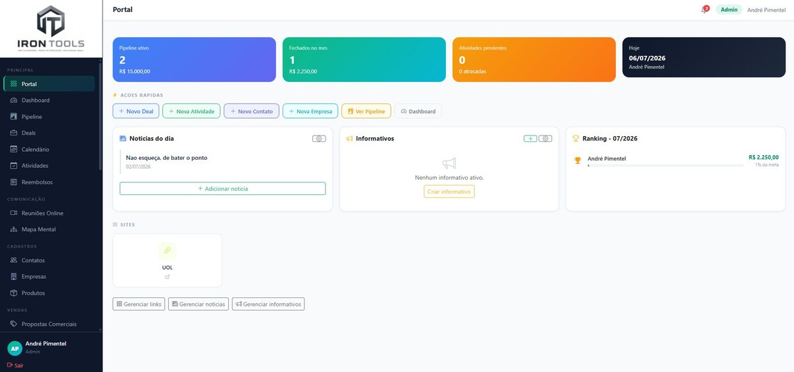Image resolution: width=794 pixels, height=372 pixels.
Task: Click the Empresas building icon
Action: coord(14,276)
